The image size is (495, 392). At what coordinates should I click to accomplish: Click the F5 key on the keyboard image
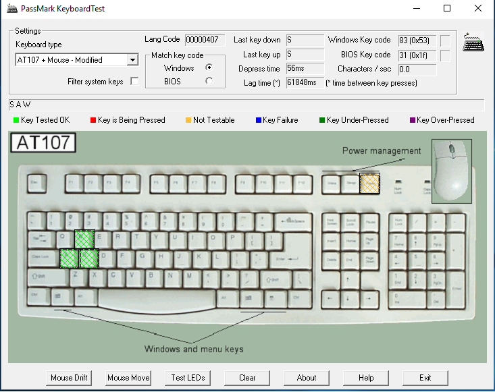click(x=160, y=184)
